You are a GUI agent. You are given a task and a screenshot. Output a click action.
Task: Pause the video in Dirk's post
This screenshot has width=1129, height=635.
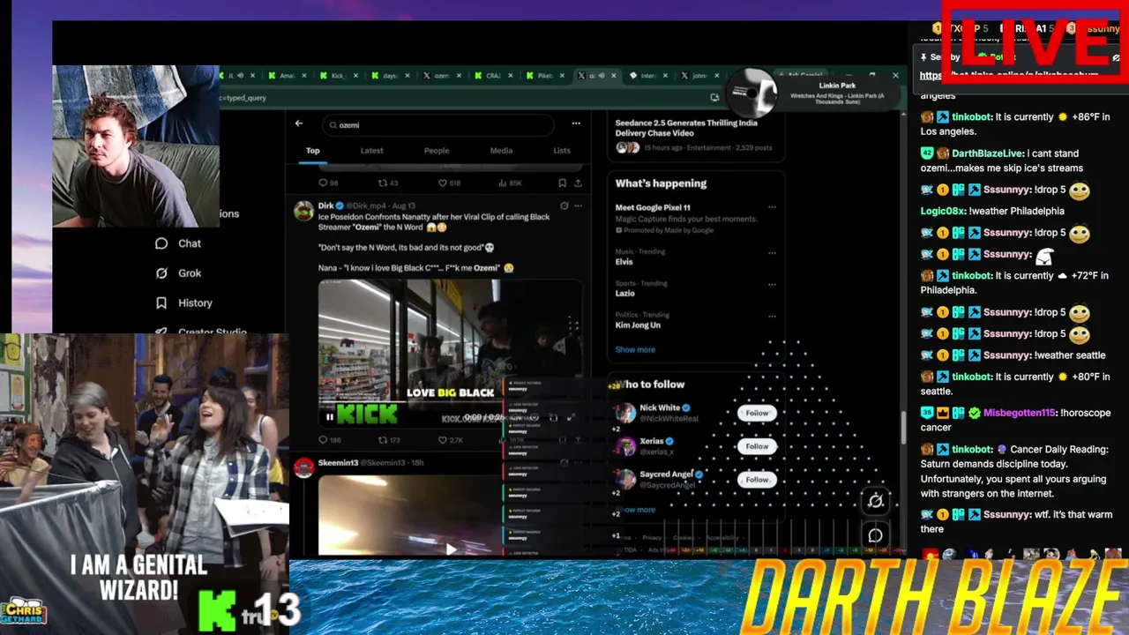tap(329, 417)
